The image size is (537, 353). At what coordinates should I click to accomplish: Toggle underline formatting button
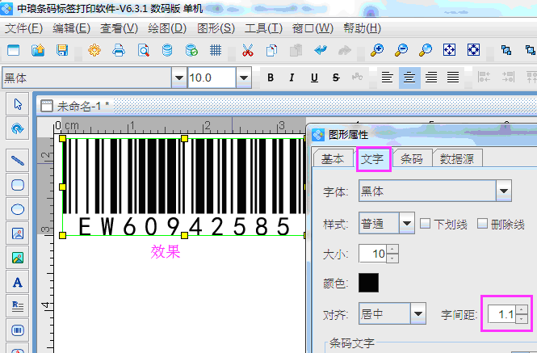coord(314,78)
